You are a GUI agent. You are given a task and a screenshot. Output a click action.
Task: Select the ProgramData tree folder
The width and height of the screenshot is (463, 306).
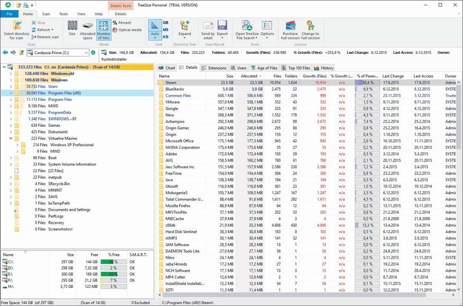59,112
